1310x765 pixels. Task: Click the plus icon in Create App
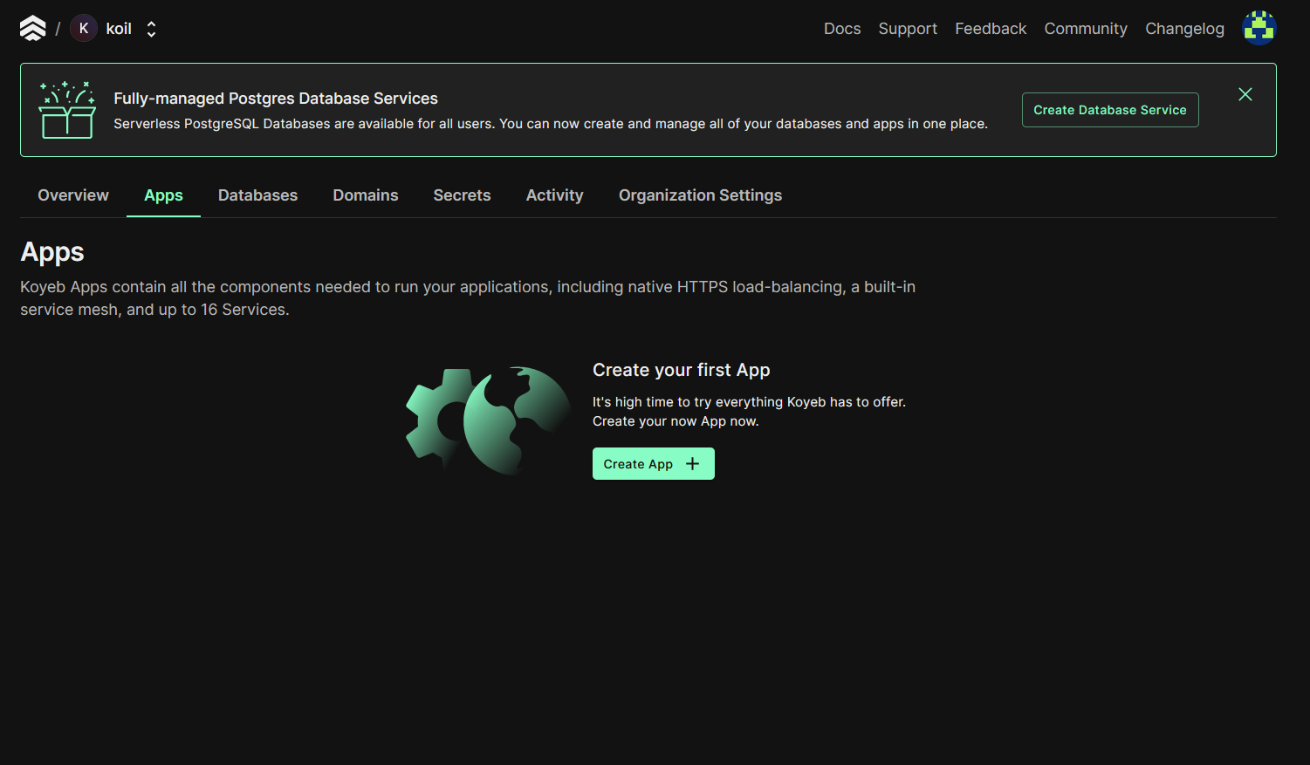pyautogui.click(x=693, y=464)
